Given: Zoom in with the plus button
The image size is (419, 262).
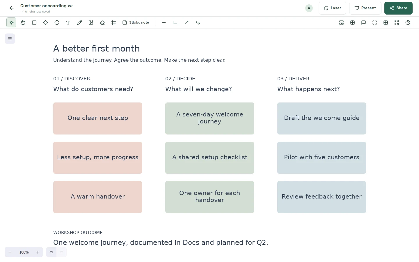Looking at the screenshot, I should click(x=38, y=252).
